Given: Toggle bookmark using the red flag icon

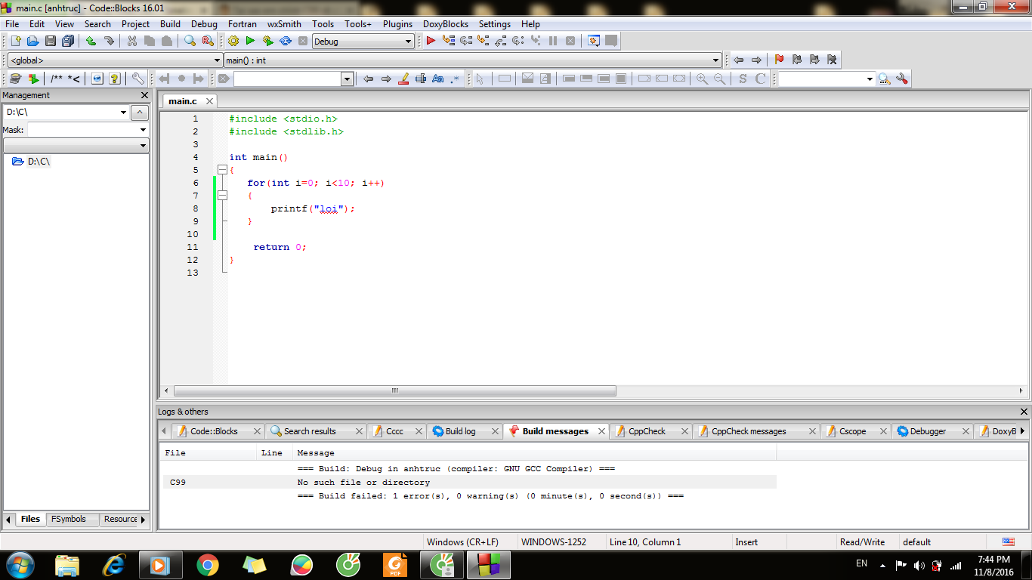Looking at the screenshot, I should [779, 60].
